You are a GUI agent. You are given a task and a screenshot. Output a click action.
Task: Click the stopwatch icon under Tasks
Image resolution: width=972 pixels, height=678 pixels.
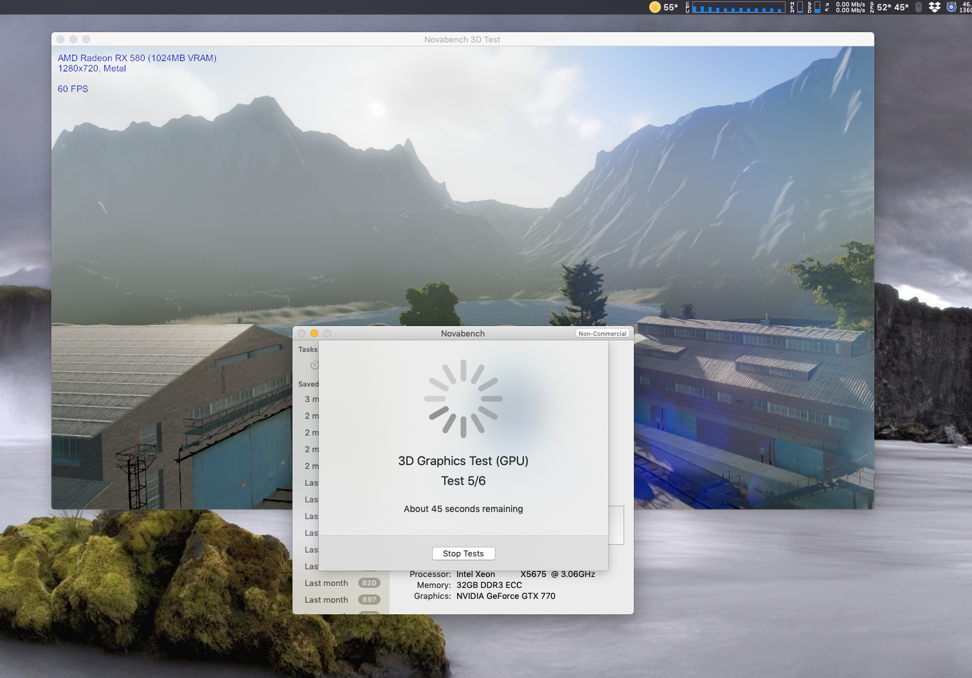tap(314, 365)
